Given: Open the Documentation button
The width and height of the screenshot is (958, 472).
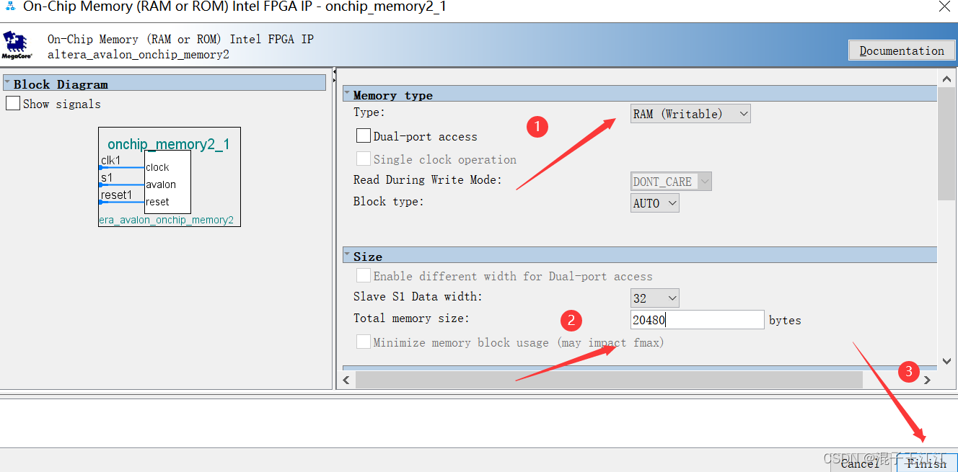Looking at the screenshot, I should 901,50.
